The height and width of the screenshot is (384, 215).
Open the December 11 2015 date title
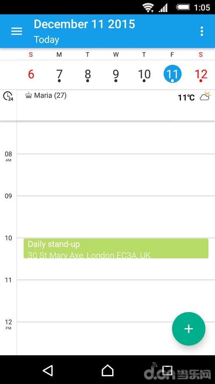pos(84,24)
